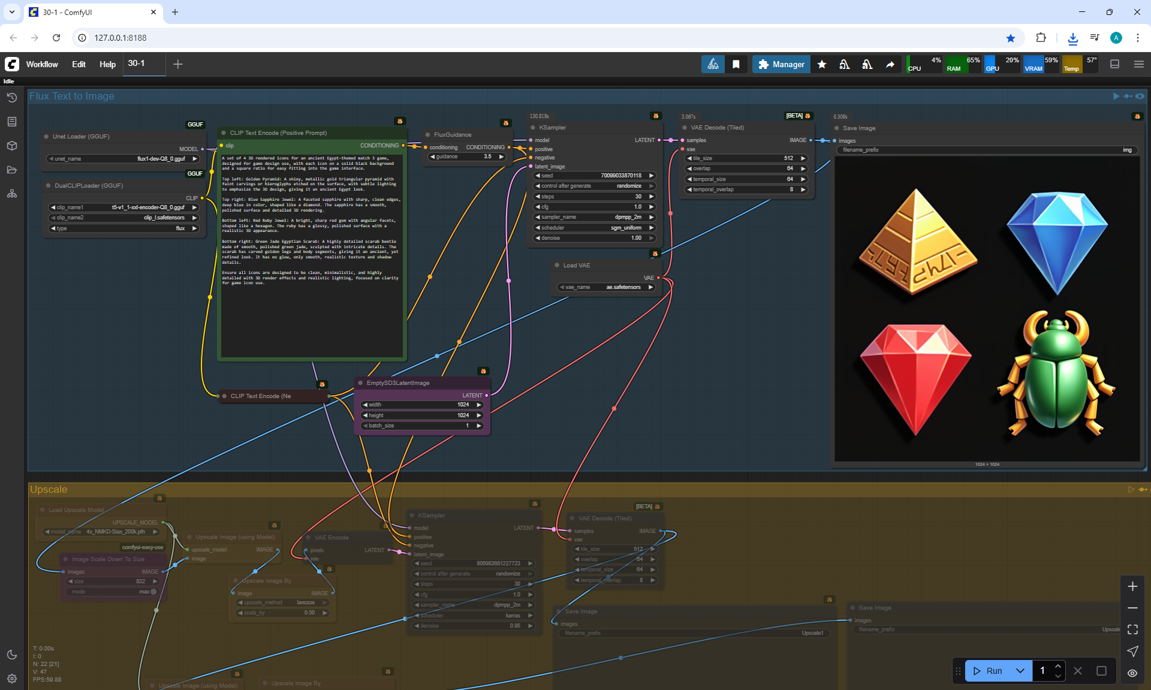1151x690 pixels.
Task: Open the Edit menu
Action: [79, 64]
